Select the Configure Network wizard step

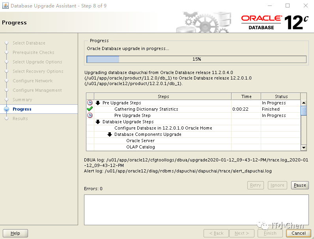[33, 81]
